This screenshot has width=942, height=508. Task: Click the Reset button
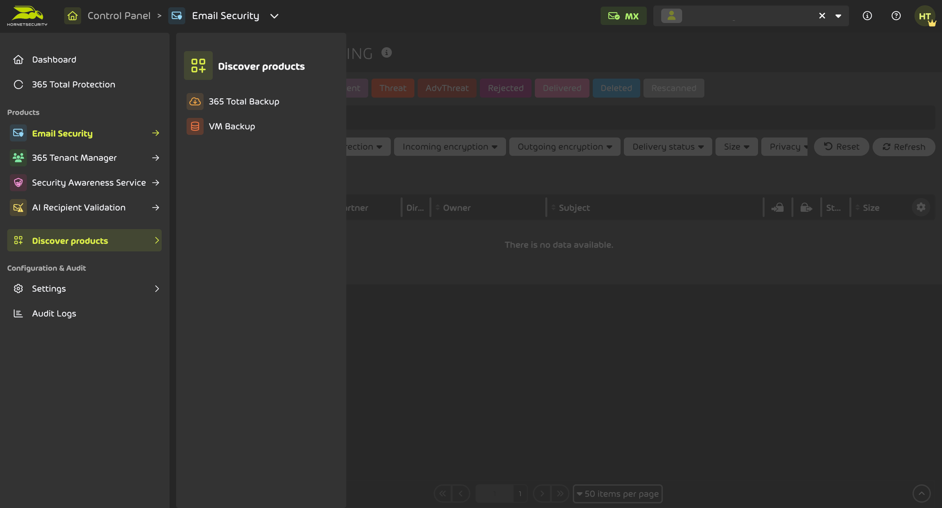tap(842, 147)
